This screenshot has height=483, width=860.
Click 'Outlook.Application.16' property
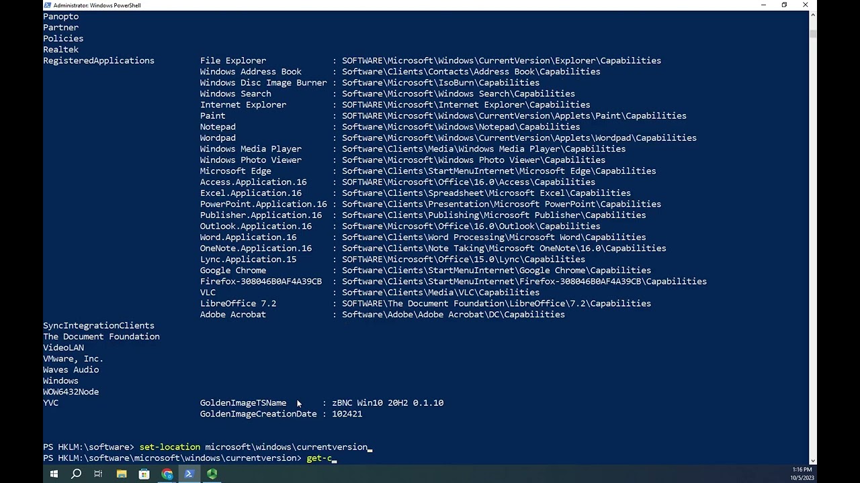click(x=256, y=226)
